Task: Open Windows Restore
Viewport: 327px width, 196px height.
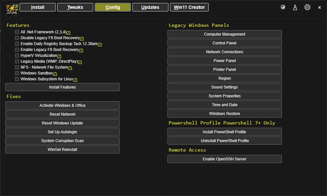Action: point(225,114)
